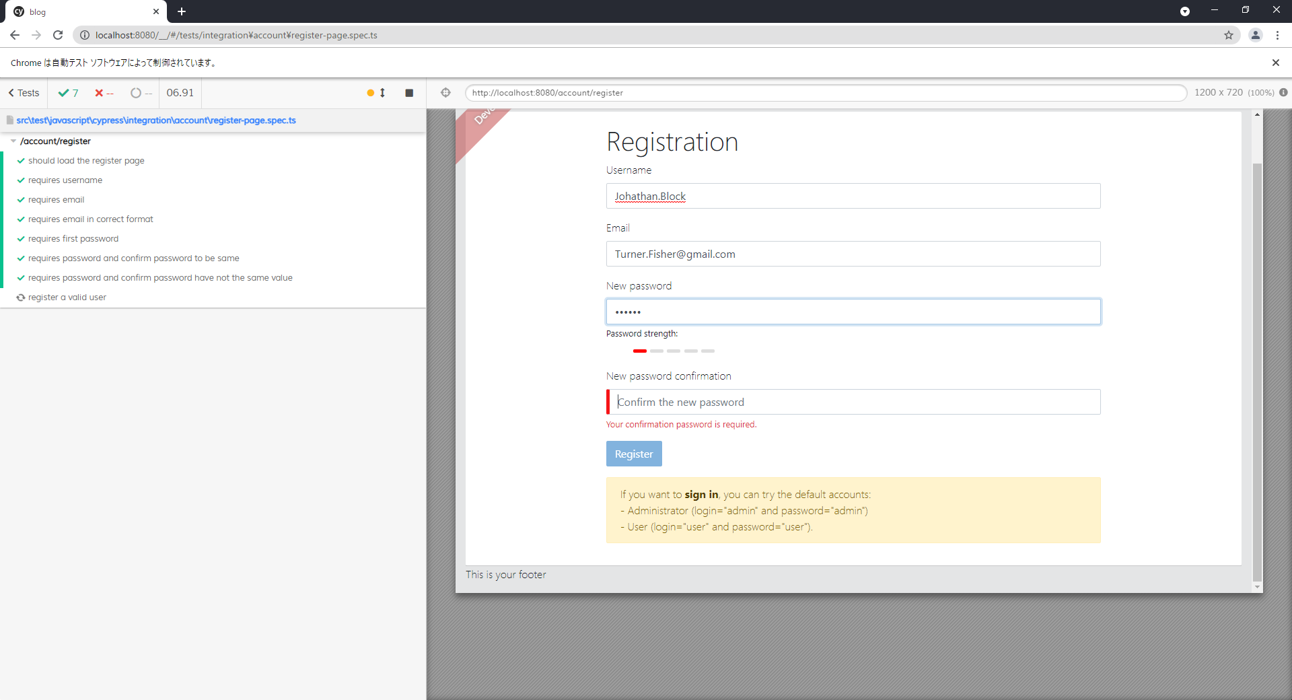Screen dimensions: 1292x700
Task: Click the browser forward arrow
Action: point(36,35)
